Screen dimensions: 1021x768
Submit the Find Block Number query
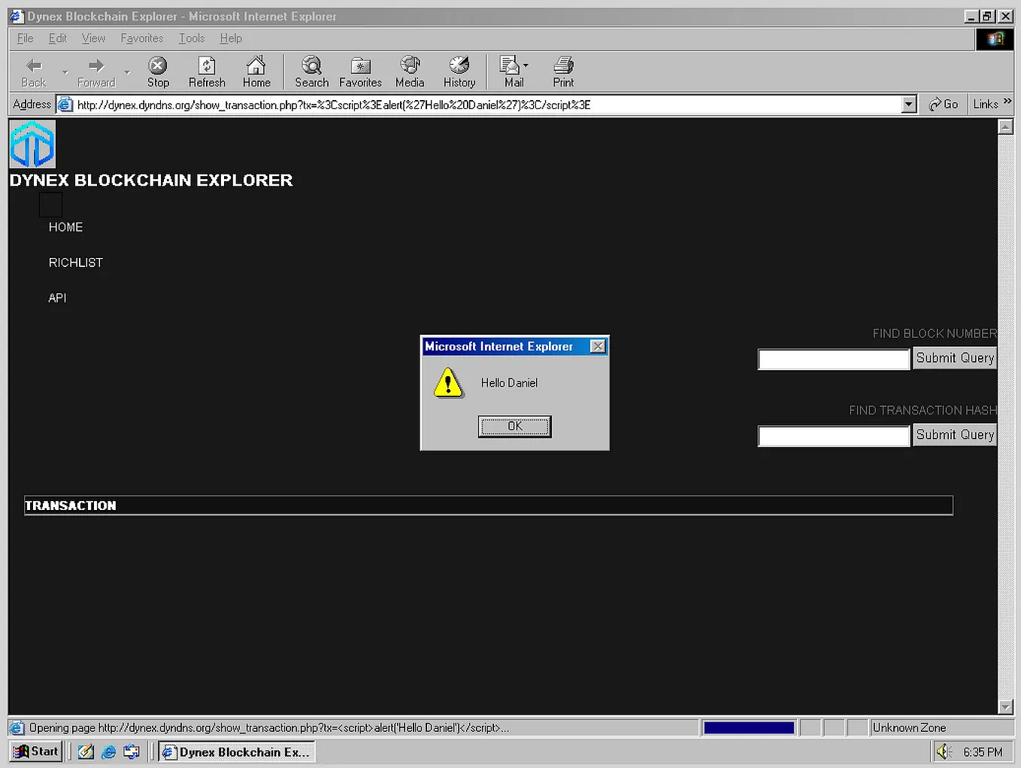coord(955,358)
